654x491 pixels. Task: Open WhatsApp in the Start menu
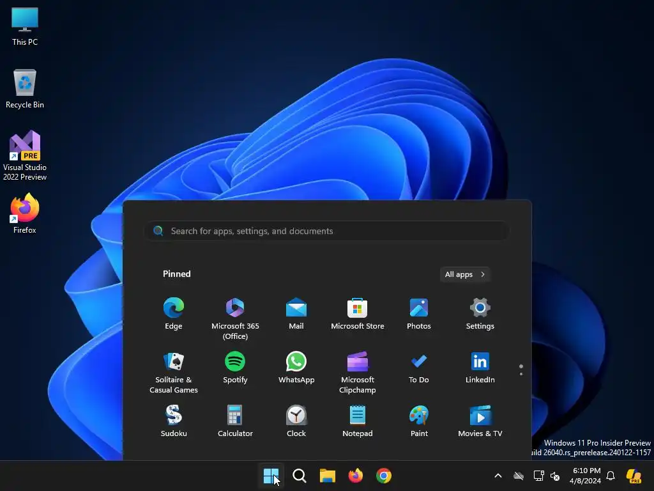point(296,368)
